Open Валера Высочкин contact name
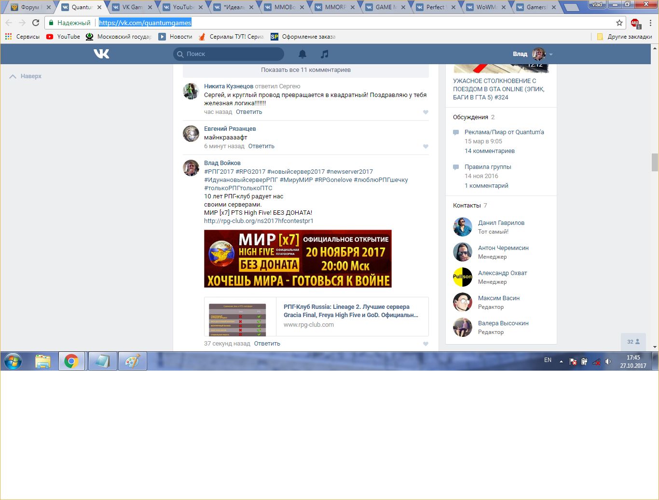The image size is (659, 500). (x=503, y=323)
